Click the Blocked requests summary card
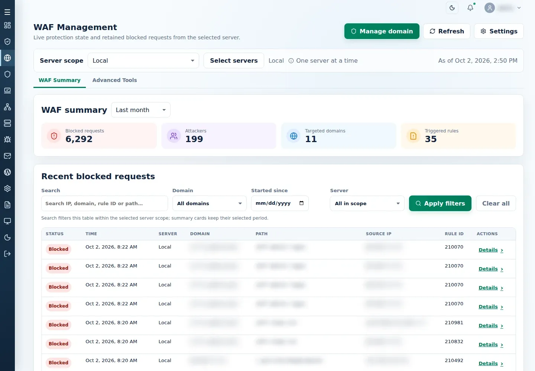The width and height of the screenshot is (535, 371). [99, 136]
